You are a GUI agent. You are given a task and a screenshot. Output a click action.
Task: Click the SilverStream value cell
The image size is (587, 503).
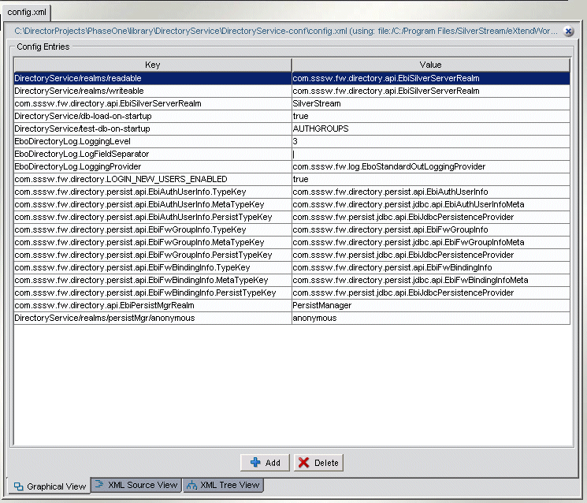[431, 104]
